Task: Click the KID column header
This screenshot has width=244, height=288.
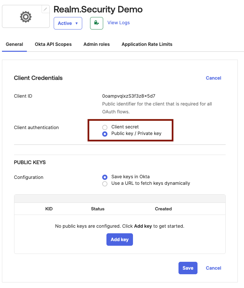Action: click(49, 209)
